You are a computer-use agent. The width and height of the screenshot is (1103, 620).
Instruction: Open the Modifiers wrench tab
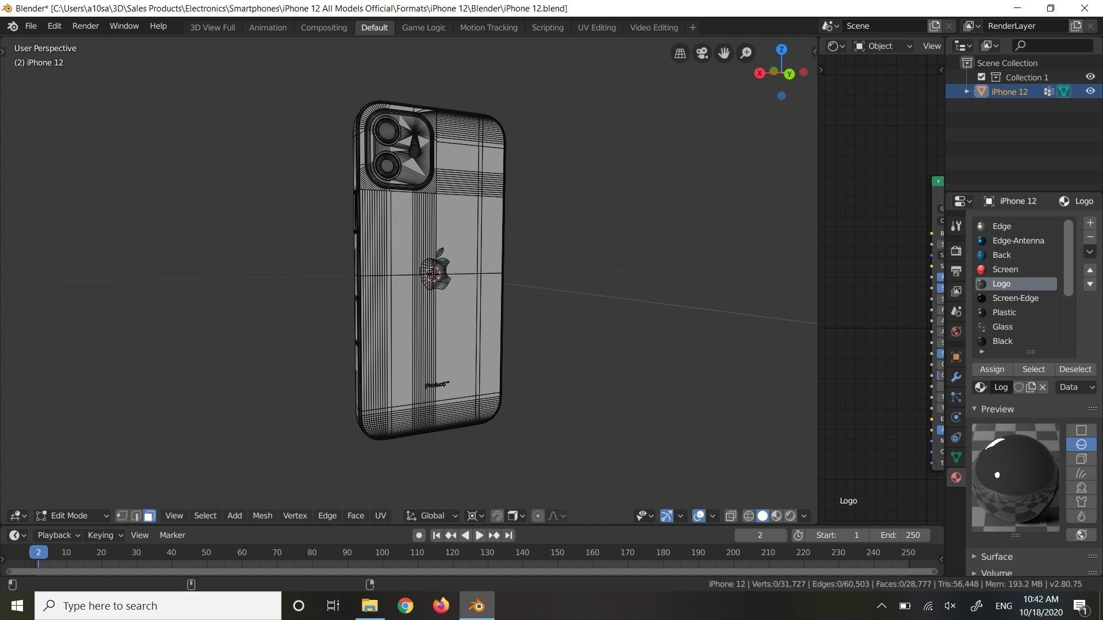pos(956,377)
